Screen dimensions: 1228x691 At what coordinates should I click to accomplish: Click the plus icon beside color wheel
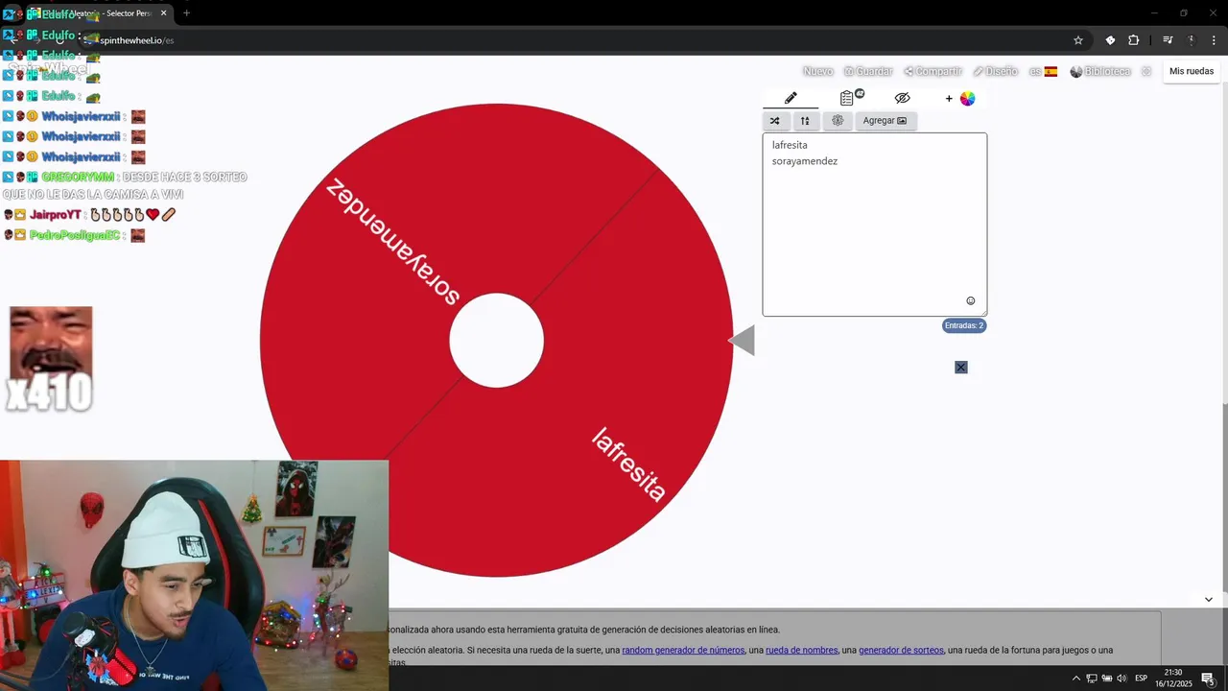(949, 99)
